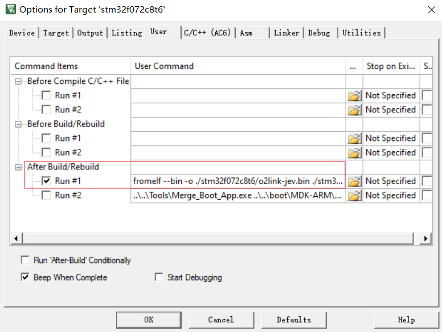Switch to the Target tab
This screenshot has width=442, height=332.
click(x=56, y=33)
